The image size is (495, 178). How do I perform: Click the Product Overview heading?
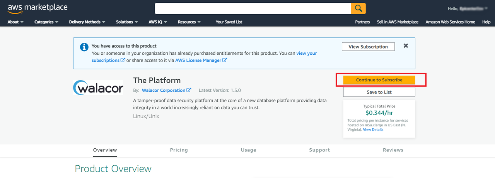coord(113,169)
